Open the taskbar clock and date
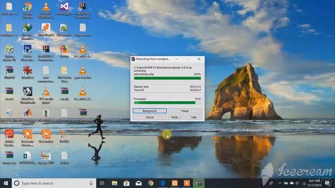This screenshot has width=335, height=188. pyautogui.click(x=315, y=183)
